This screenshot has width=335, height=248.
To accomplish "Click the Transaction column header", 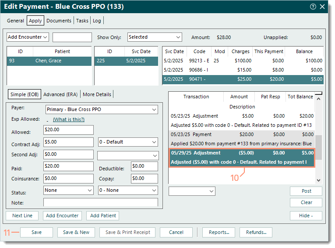I will coord(196,97).
